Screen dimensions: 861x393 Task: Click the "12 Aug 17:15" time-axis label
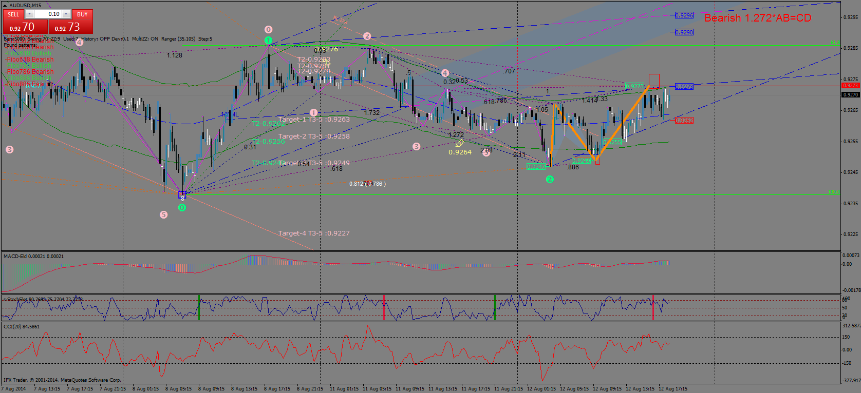(x=673, y=389)
